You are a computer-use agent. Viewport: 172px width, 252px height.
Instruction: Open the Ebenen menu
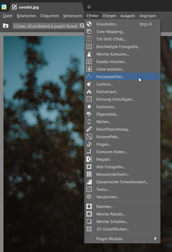(109, 16)
